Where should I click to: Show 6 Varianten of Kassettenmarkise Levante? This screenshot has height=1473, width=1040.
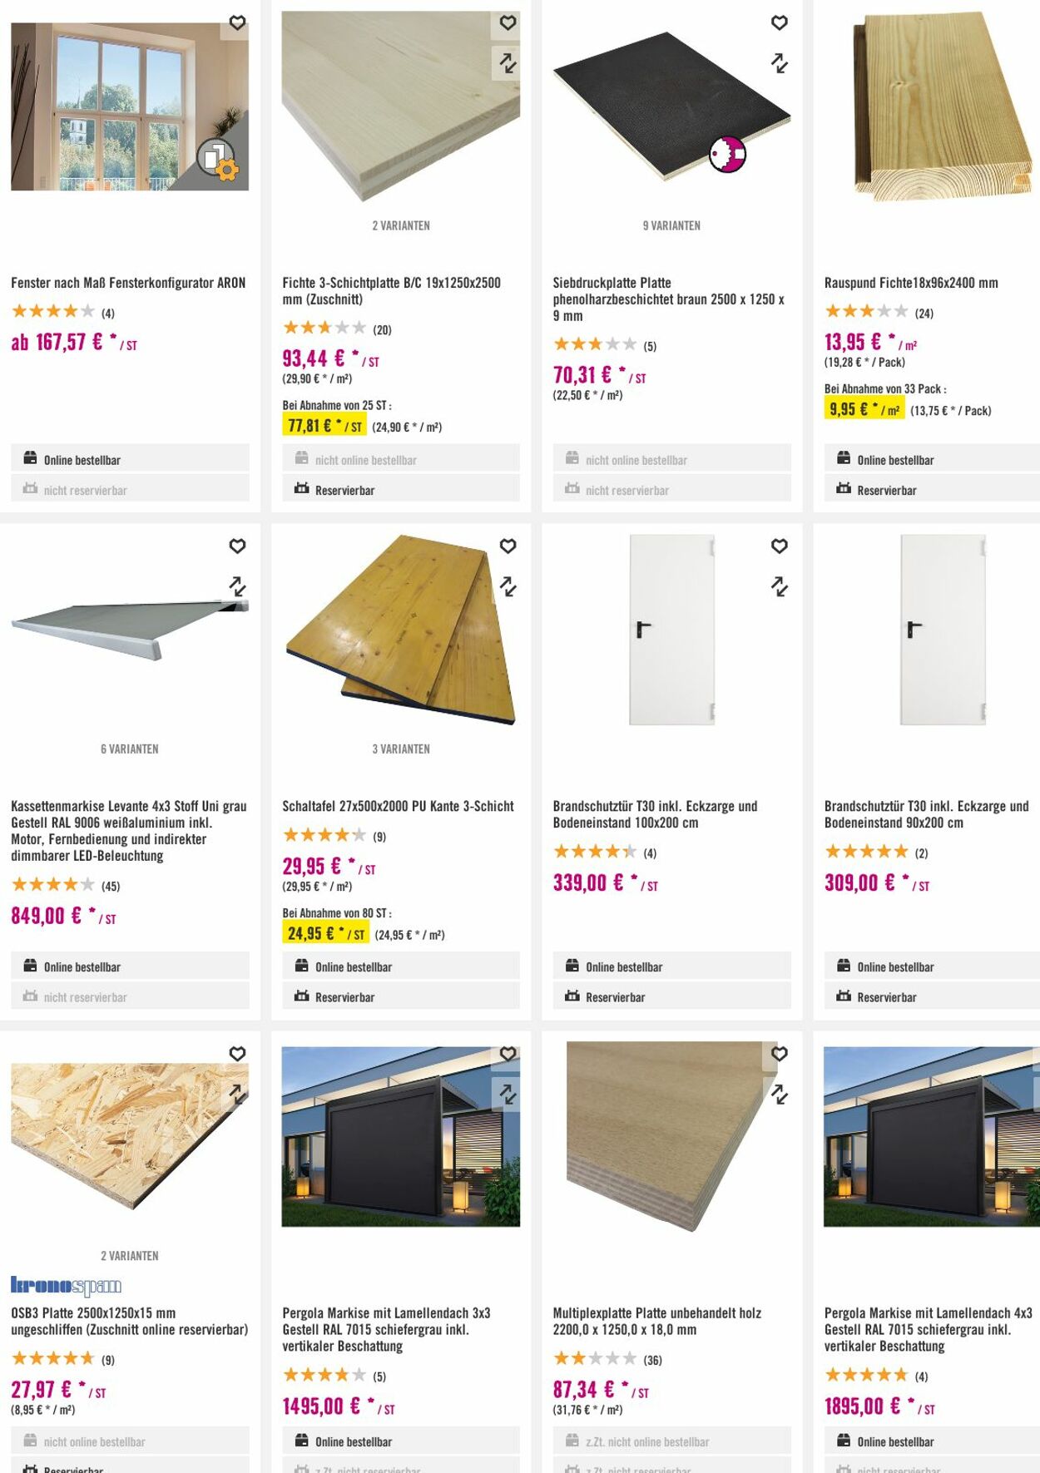tap(130, 749)
